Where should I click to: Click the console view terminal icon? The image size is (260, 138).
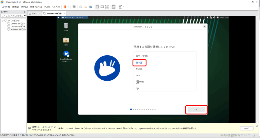click(114, 7)
